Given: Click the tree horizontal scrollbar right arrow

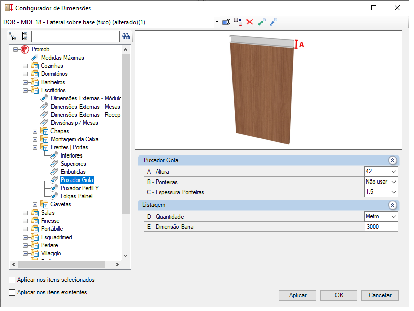Looking at the screenshot, I should tap(117, 264).
